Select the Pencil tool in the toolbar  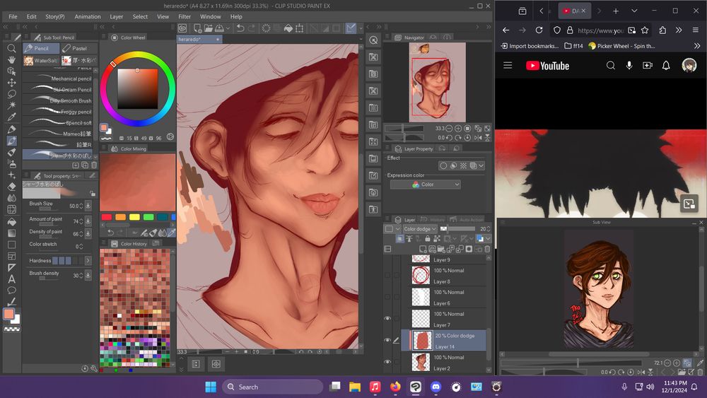[x=12, y=141]
